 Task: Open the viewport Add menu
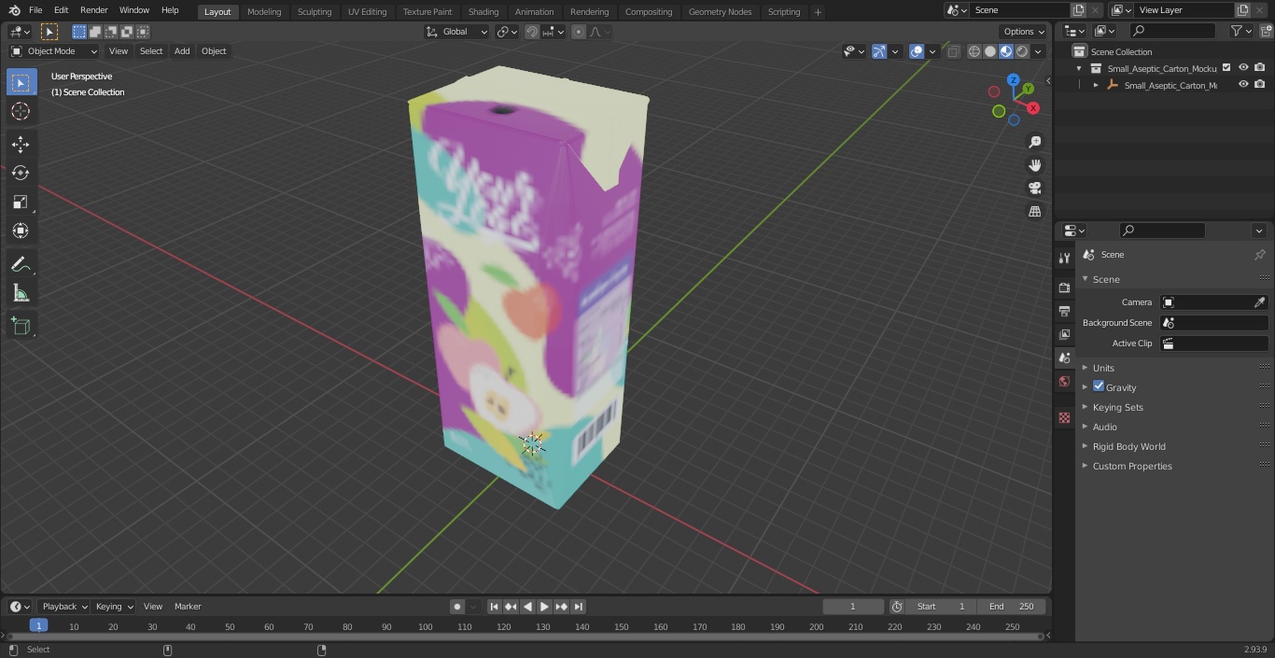coord(182,51)
